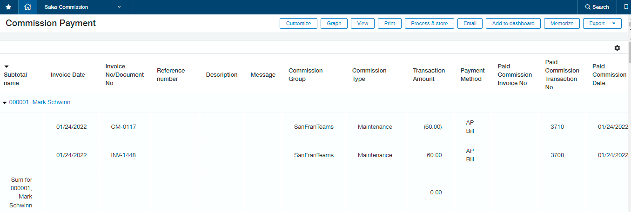The image size is (631, 212).
Task: Email the report
Action: click(470, 23)
